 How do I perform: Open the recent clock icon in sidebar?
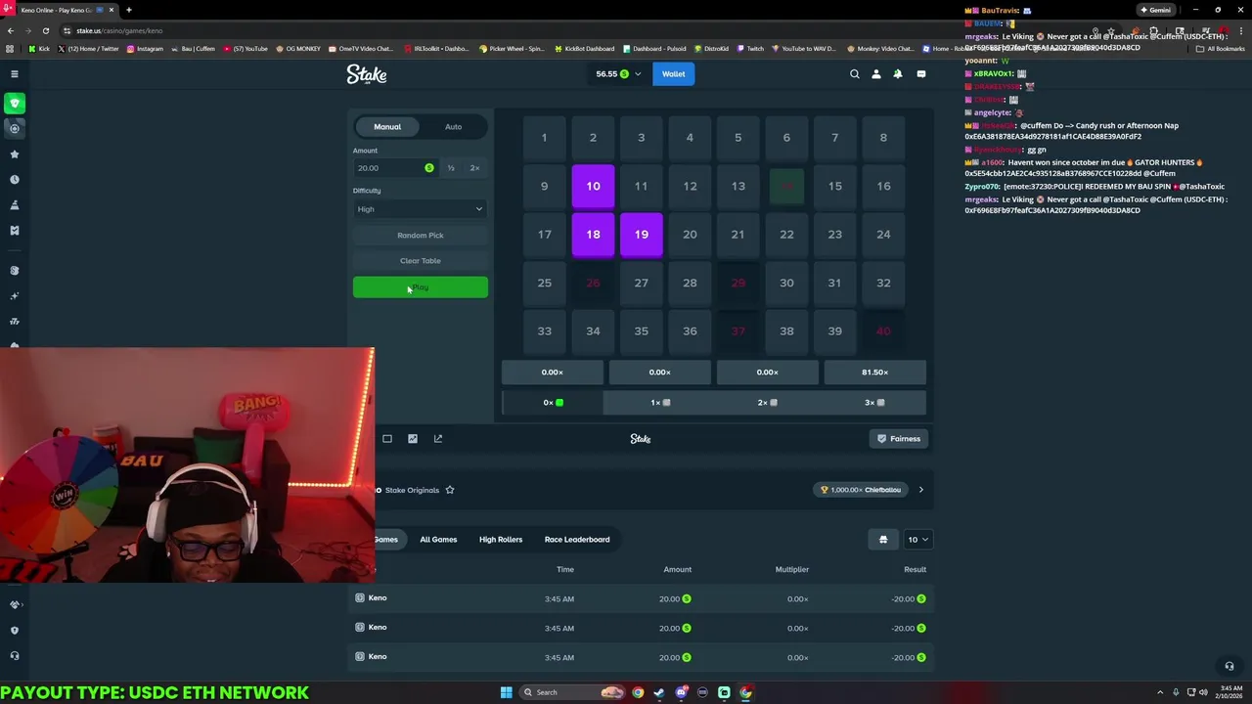(15, 180)
